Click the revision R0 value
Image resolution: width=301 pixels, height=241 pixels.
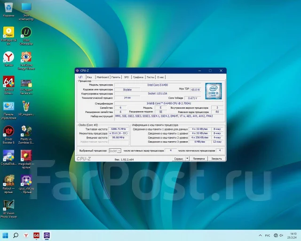(x=217, y=112)
